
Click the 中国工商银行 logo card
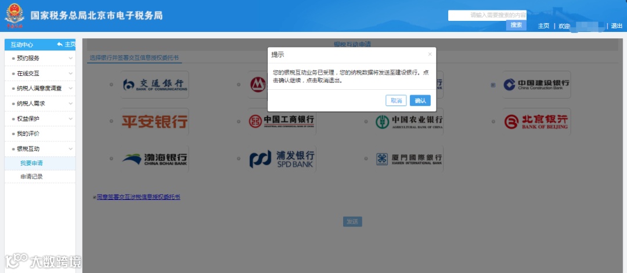click(x=282, y=121)
